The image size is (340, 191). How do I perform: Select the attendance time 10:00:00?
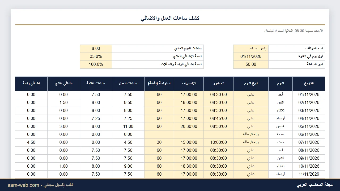[x=219, y=142]
